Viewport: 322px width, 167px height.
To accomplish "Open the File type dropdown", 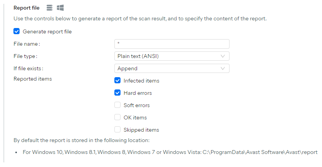I will pos(172,56).
